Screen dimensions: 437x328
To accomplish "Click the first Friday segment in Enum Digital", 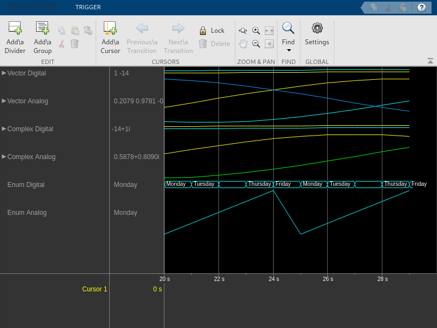I will click(x=287, y=184).
